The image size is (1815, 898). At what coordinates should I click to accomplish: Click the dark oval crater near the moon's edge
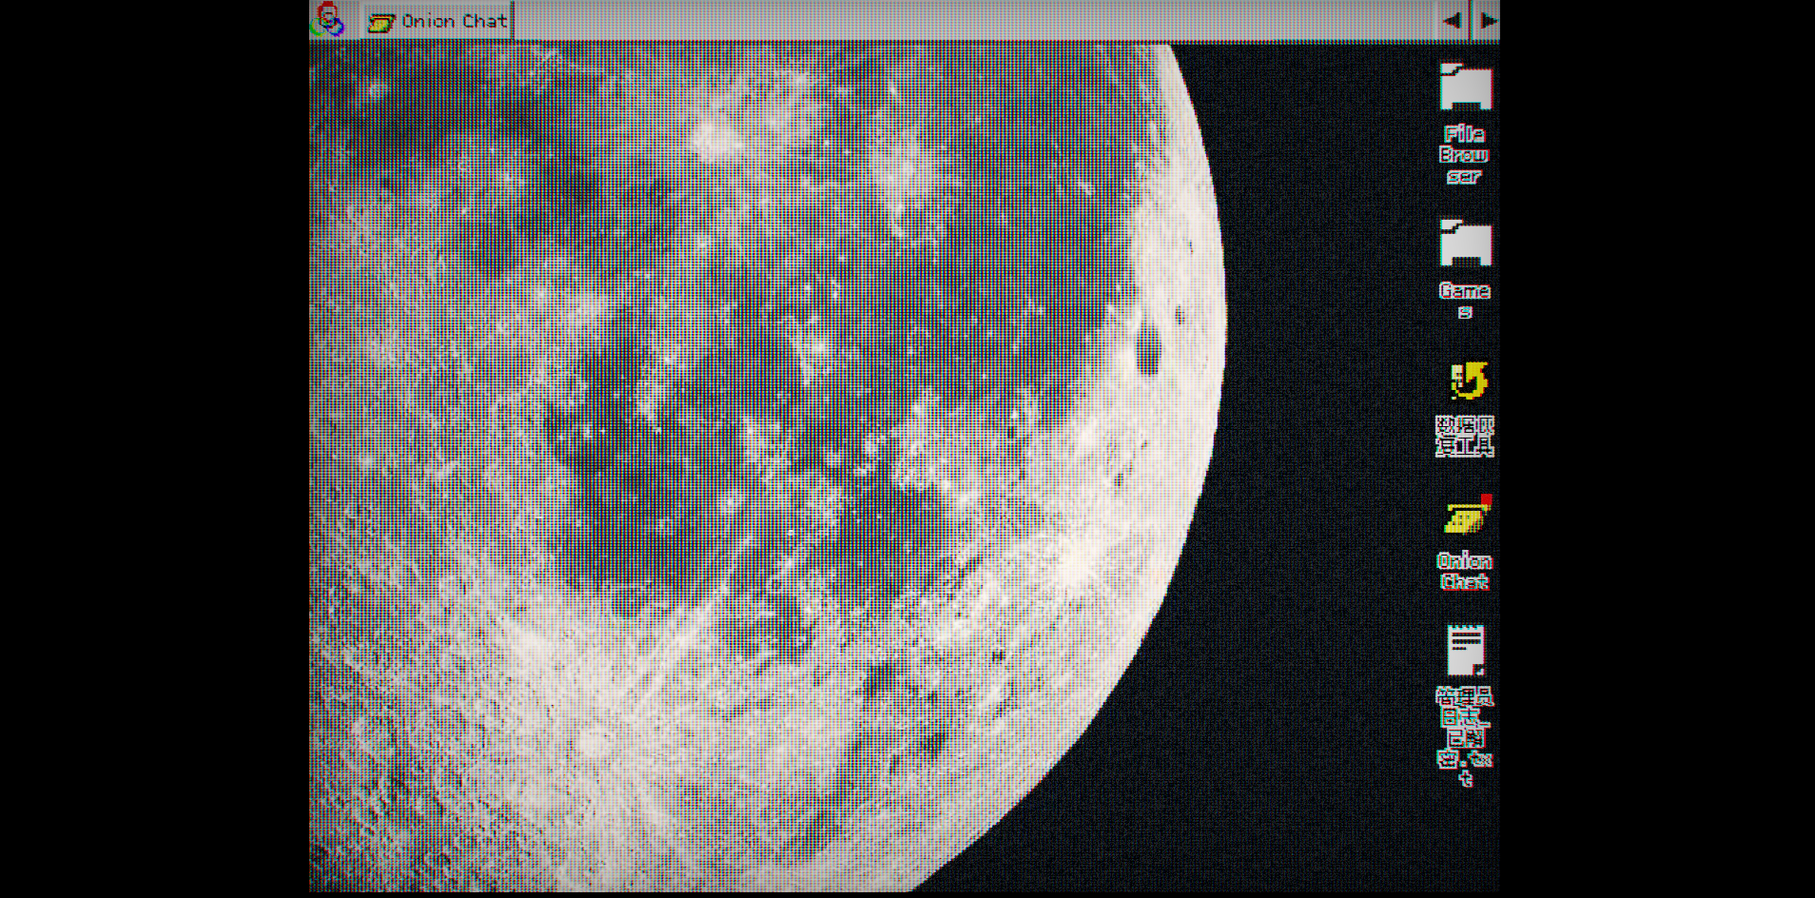[1149, 350]
